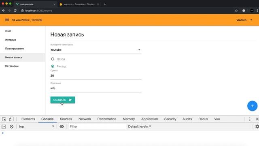Open a new browser tab
The image size is (259, 146).
coord(105,4)
